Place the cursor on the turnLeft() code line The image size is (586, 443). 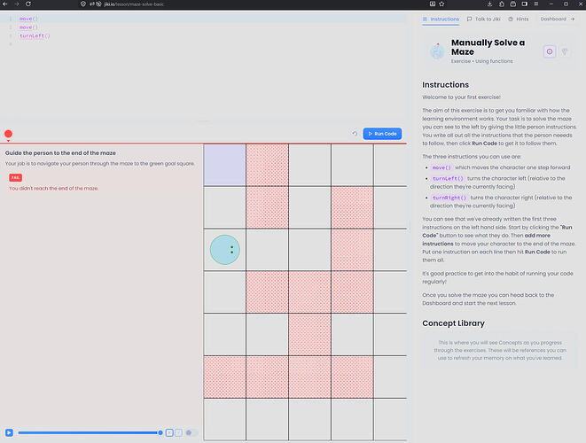(x=35, y=35)
